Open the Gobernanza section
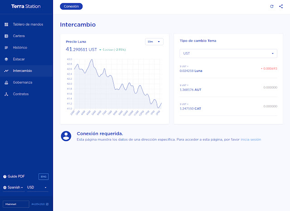 [x=26, y=82]
